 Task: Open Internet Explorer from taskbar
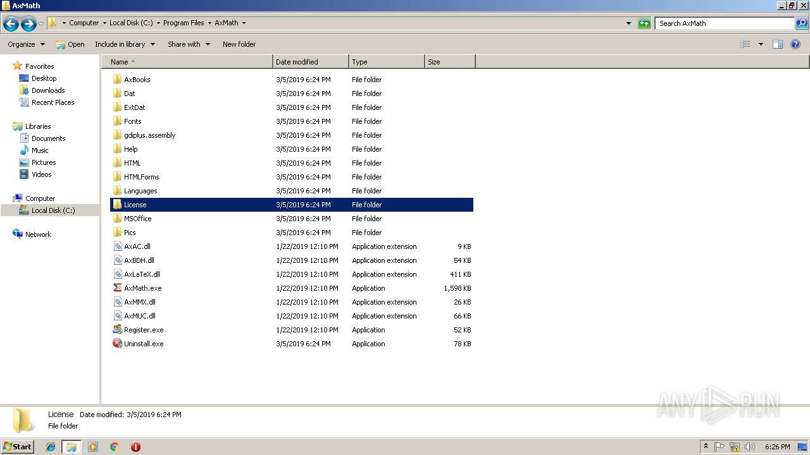pyautogui.click(x=51, y=447)
